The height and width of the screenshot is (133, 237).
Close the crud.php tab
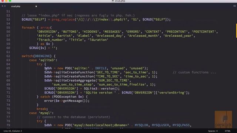coord(36,6)
